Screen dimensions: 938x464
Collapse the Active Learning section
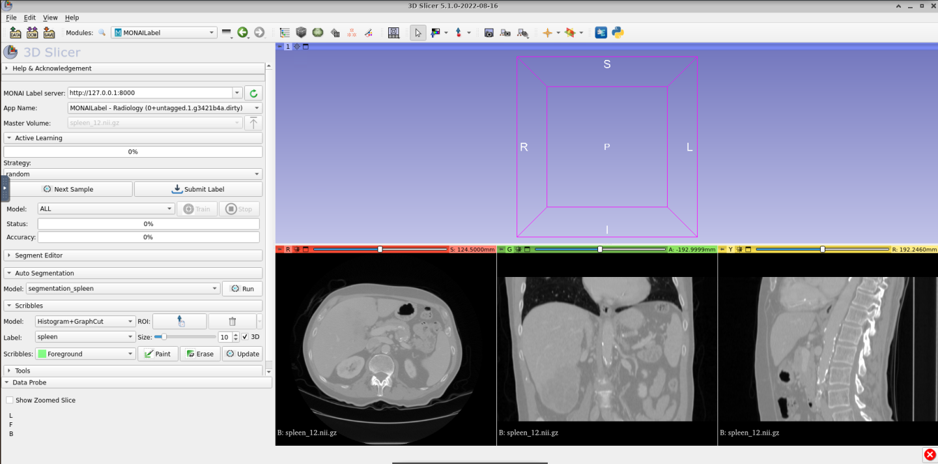click(38, 138)
